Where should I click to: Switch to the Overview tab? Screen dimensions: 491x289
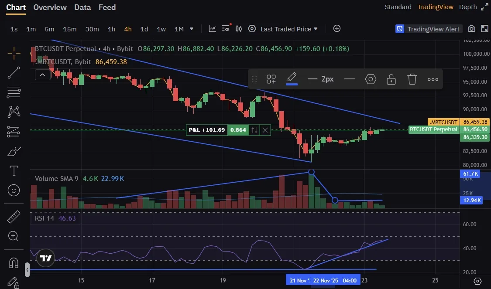50,7
